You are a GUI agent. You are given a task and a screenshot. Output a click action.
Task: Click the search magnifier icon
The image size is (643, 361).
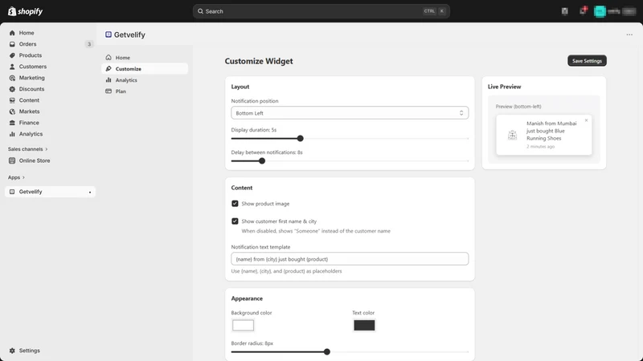coord(200,11)
